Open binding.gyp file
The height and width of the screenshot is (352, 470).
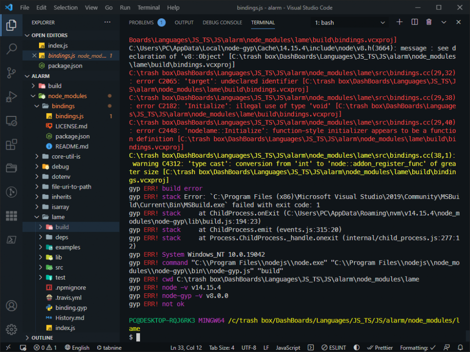click(71, 308)
